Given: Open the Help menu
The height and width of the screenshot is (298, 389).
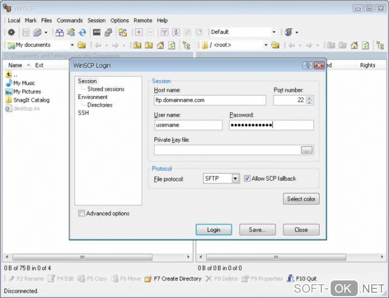Looking at the screenshot, I should click(x=162, y=20).
